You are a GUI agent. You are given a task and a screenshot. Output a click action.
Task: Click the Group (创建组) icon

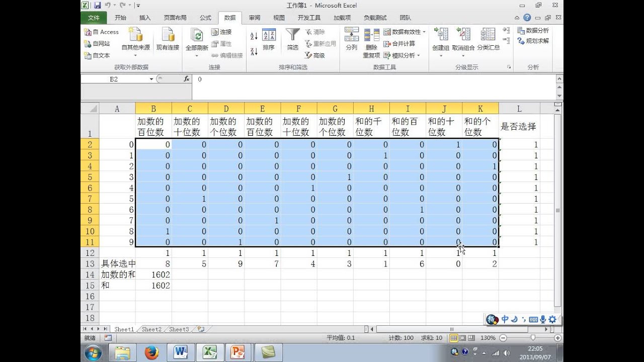click(441, 34)
